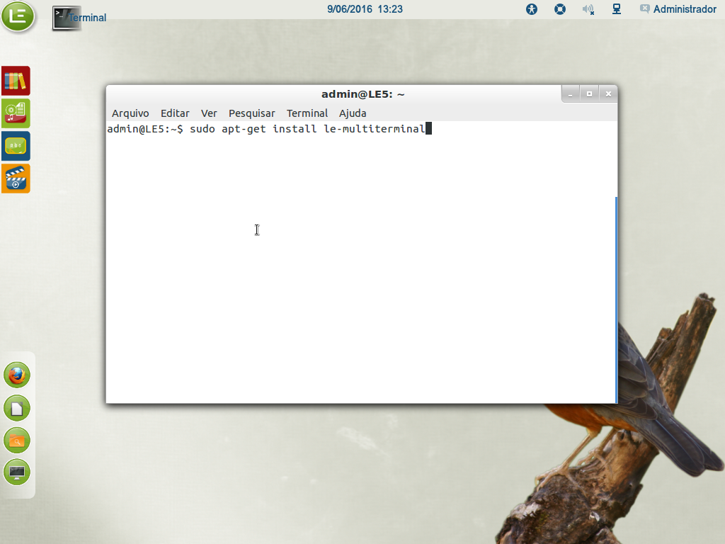Open the accessibility tray icon

(532, 9)
